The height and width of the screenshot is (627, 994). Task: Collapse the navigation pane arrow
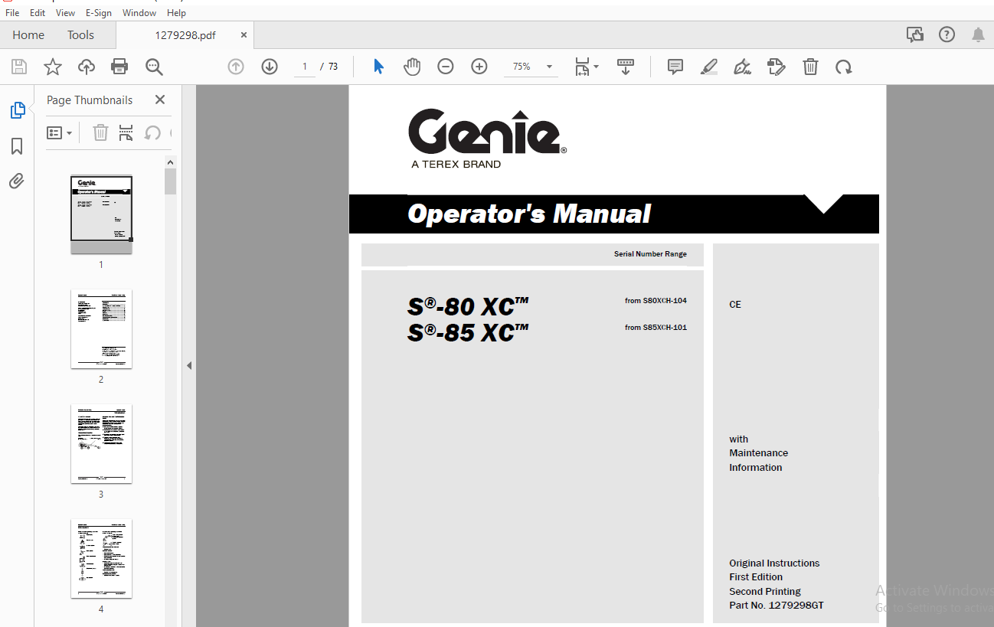pyautogui.click(x=189, y=365)
